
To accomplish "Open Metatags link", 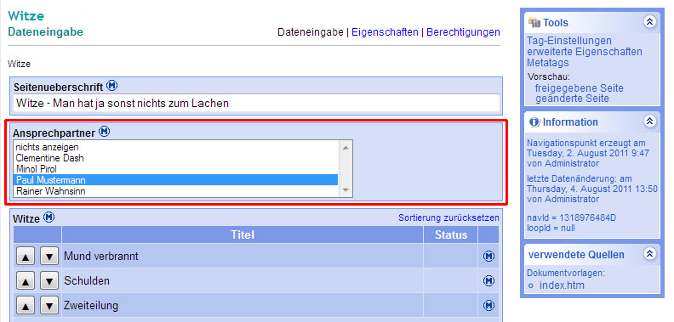I will (548, 63).
